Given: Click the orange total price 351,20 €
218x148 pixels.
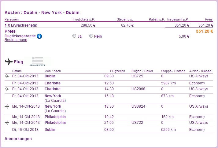Looking at the screenshot, I should click(205, 31).
